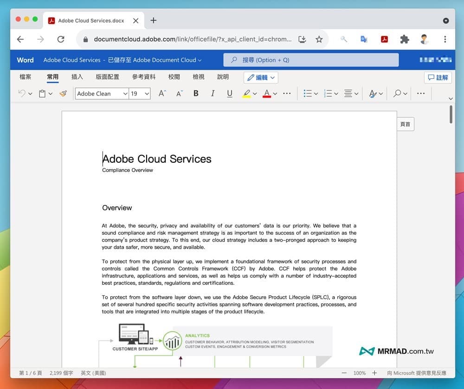Click 向 Microsoft 提供意見反應 feedback link
Viewport: 464px width, 389px height.
coord(417,373)
